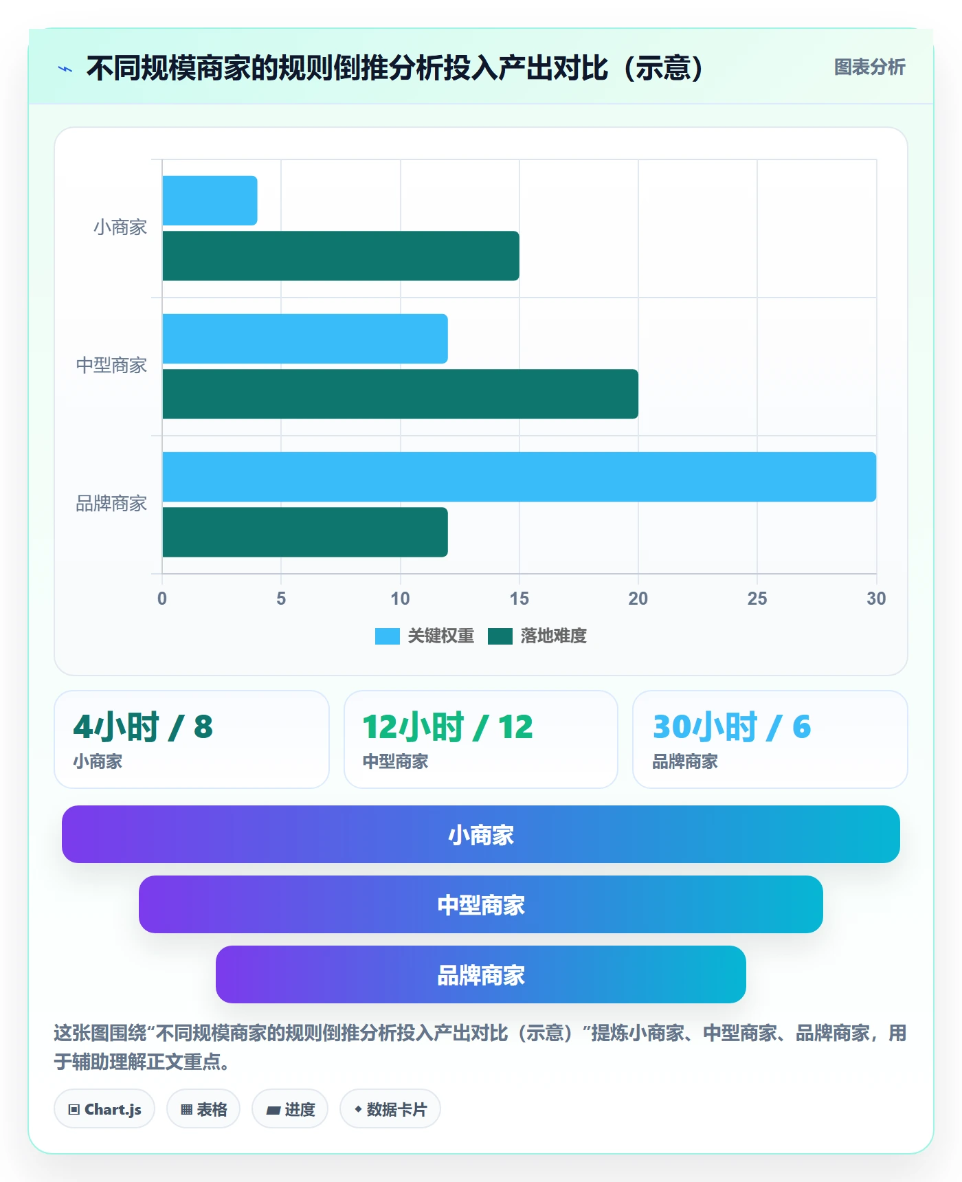Click the x-axis tick label 30

click(876, 599)
